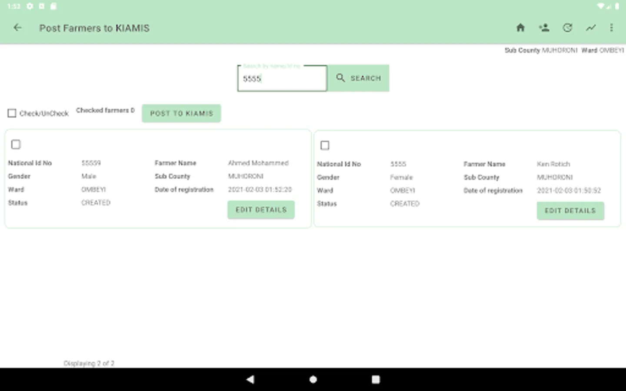
Task: Click 'Checked farmers 0' counter text
Action: (105, 110)
